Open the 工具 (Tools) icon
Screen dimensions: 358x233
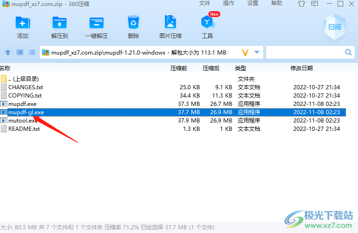[207, 22]
